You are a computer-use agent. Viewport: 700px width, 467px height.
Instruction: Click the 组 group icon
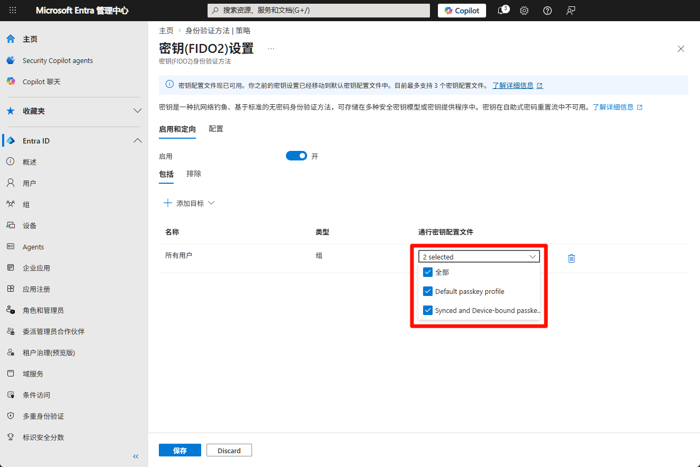tap(11, 204)
